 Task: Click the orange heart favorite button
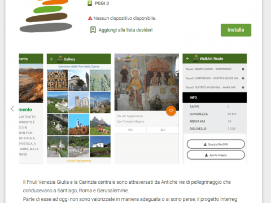(171, 111)
